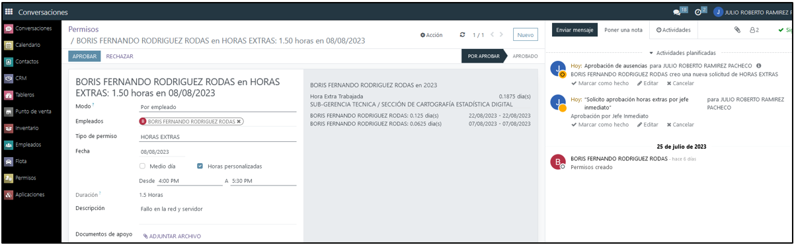796x247 pixels.
Task: Click the Siguiendo follow status
Action: point(786,30)
